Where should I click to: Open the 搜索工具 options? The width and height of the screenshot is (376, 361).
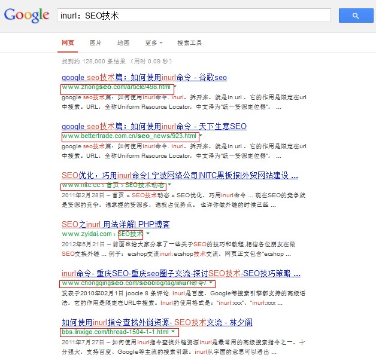click(190, 43)
